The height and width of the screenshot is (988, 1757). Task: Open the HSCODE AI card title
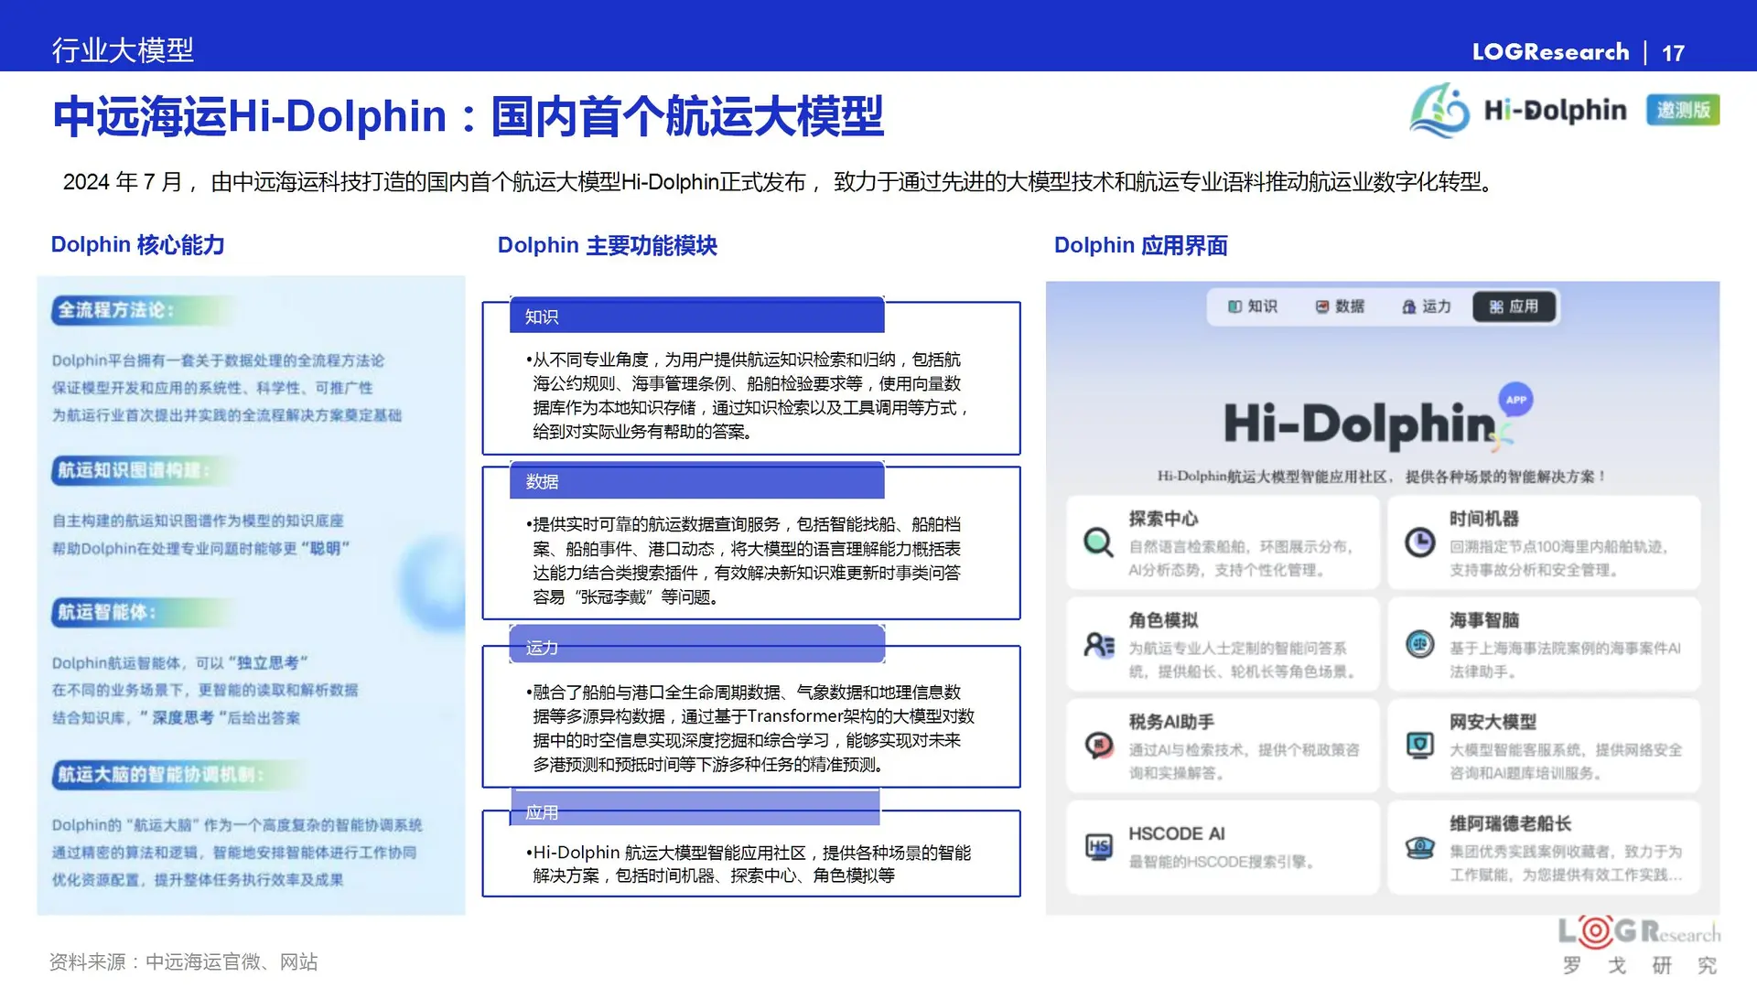click(1176, 833)
